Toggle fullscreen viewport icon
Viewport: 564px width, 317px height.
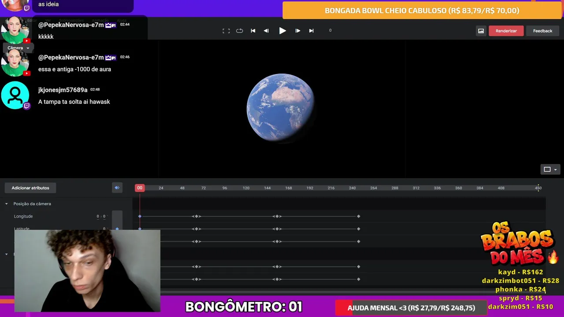click(x=226, y=31)
